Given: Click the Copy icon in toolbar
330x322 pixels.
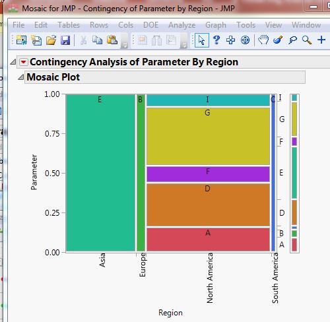Looking at the screenshot, I should [97, 40].
